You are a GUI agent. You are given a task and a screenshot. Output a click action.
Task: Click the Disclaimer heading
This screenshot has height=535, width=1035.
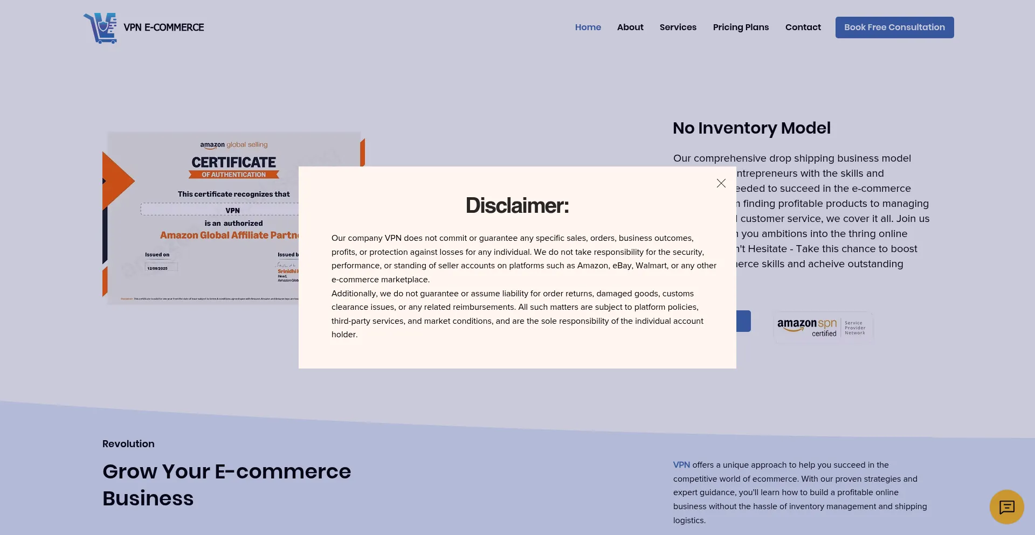[517, 205]
